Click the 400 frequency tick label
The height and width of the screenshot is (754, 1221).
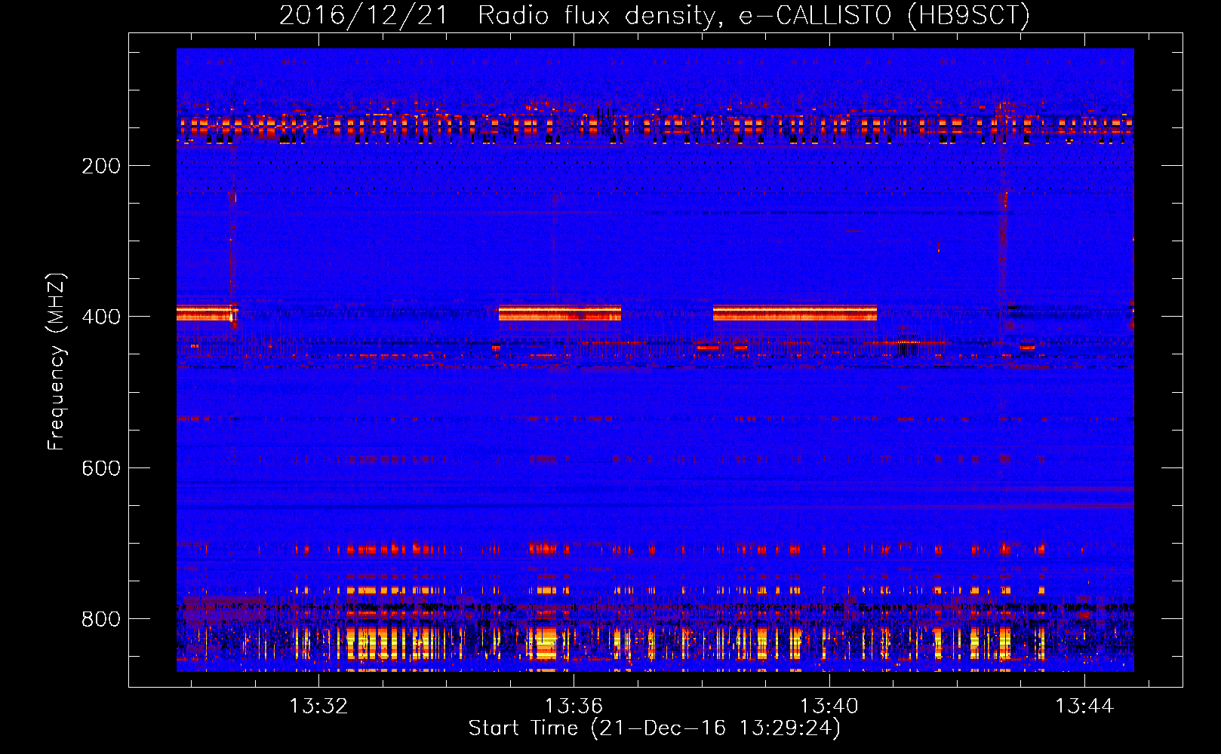click(101, 317)
